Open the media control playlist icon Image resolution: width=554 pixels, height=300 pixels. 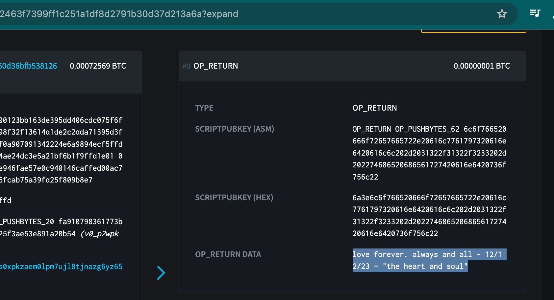click(535, 13)
